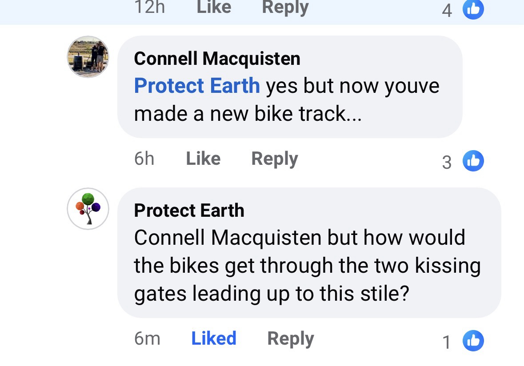Screen dimensions: 524x366
Task: Open Protect Earth author name on last comment
Action: (x=189, y=211)
